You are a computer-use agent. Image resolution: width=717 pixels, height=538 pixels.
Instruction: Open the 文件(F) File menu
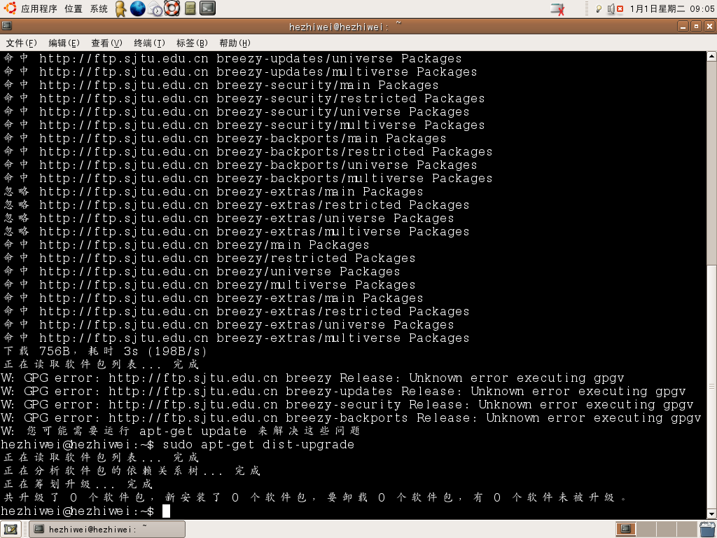tap(21, 43)
